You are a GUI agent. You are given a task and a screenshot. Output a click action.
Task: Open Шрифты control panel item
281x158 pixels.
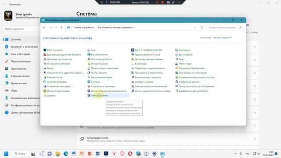tap(50, 96)
